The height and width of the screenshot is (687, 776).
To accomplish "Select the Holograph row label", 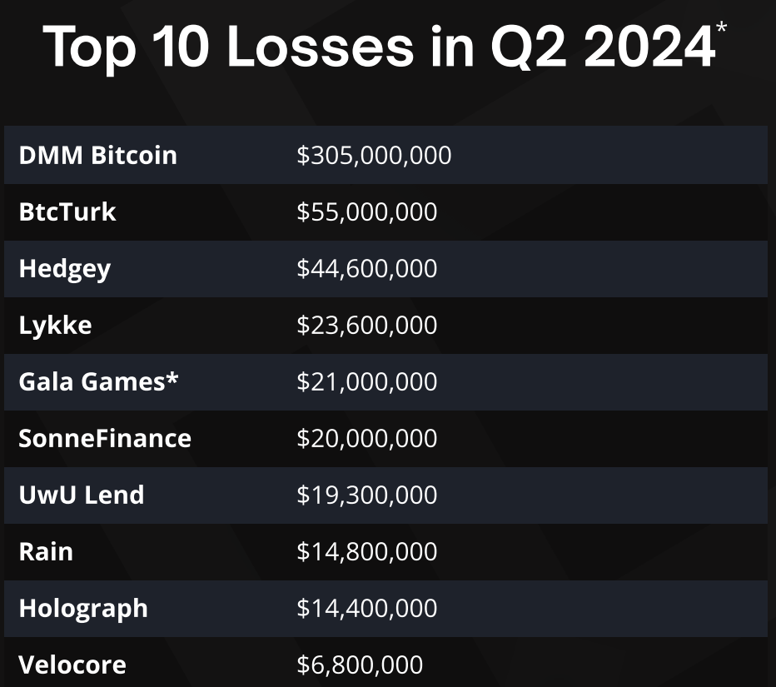I will pyautogui.click(x=83, y=608).
